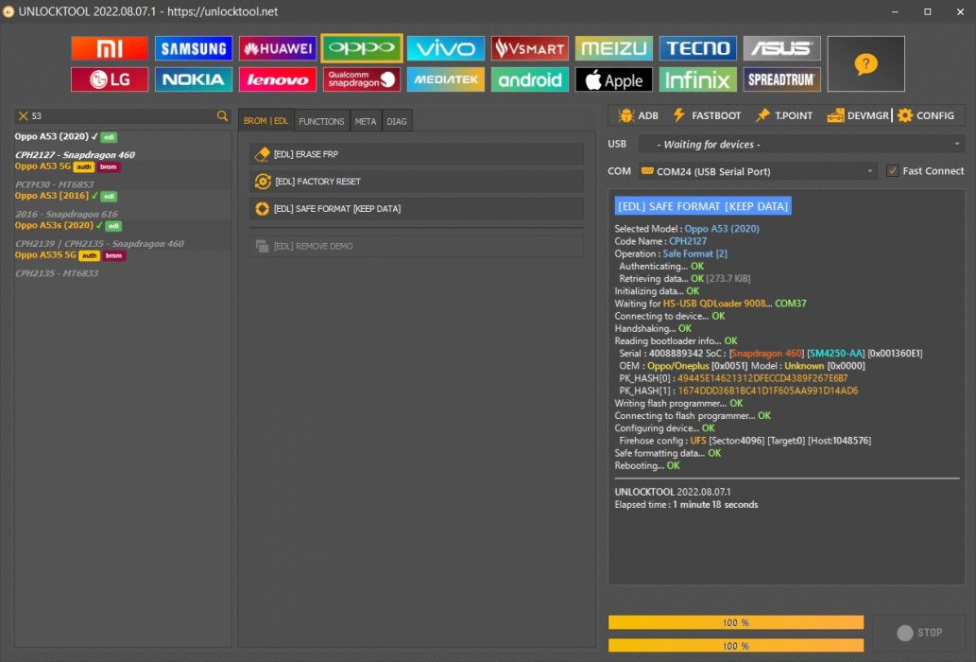This screenshot has width=976, height=662.
Task: Select the Samsung brand logo
Action: [194, 48]
